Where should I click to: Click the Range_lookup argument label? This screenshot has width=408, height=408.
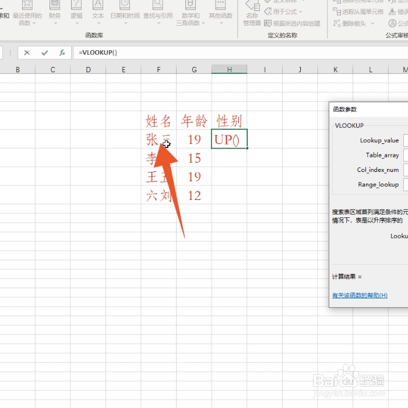pos(378,185)
